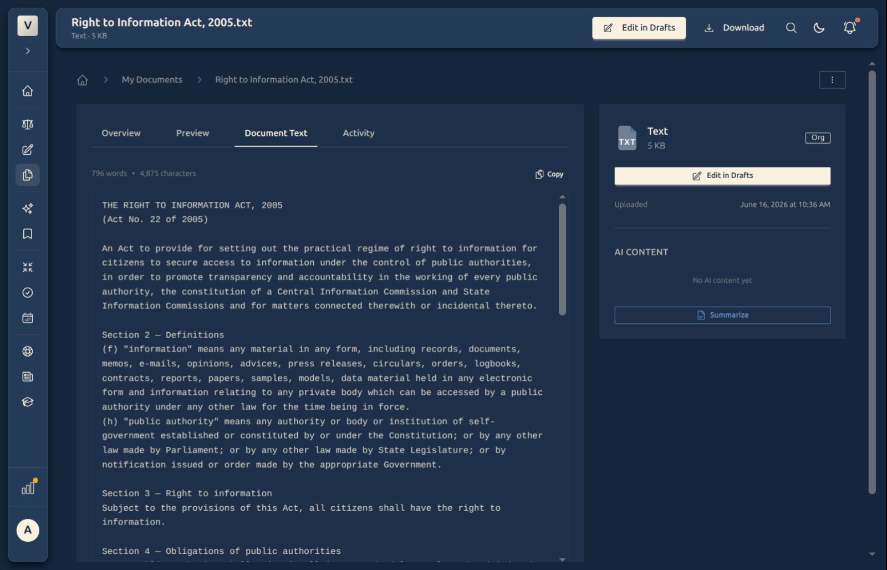Open the scales of justice sidebar icon

pos(28,124)
